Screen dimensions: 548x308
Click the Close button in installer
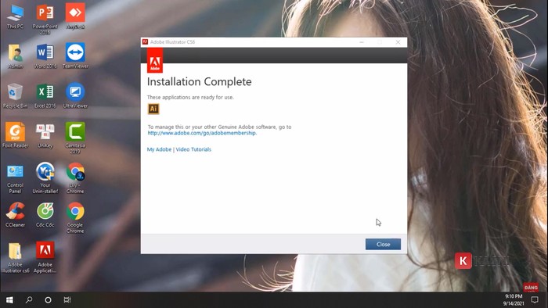click(x=383, y=244)
